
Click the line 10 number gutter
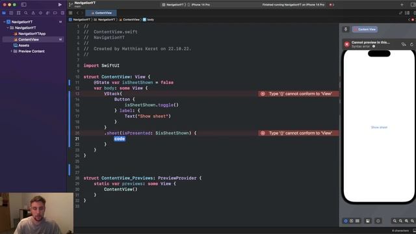click(x=77, y=77)
